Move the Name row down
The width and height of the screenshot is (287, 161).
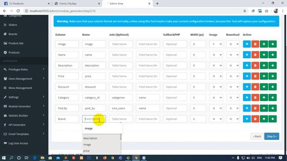pos(273,55)
